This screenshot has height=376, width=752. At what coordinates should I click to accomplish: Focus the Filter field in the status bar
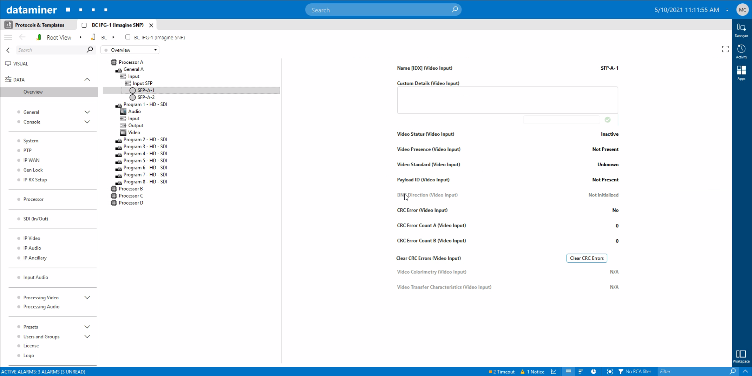click(692, 372)
